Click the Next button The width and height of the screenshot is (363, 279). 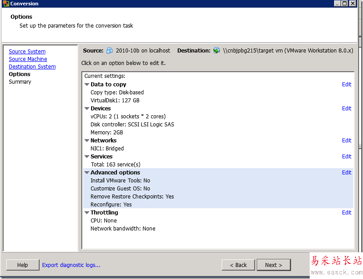274,265
